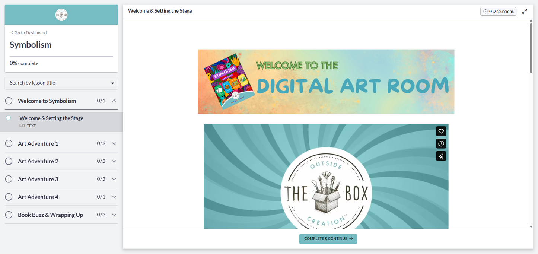
Task: Click the completion circle next to Art Adventure 4
Action: (9, 197)
